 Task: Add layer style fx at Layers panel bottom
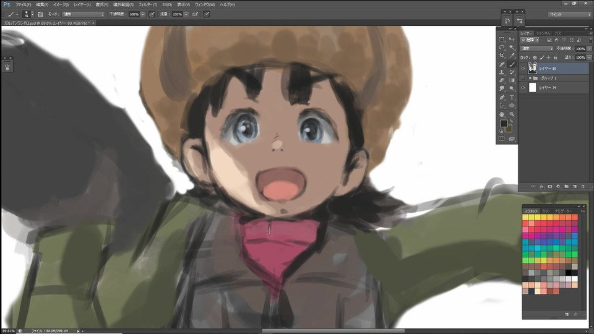click(x=542, y=187)
